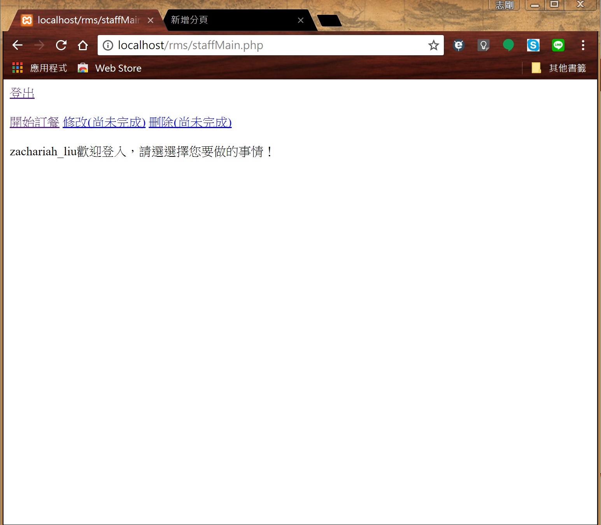Click the welcome text zachariah_liu歡迎登入

pos(68,151)
